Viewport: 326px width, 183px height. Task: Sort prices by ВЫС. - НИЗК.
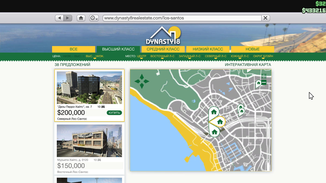click(x=95, y=56)
